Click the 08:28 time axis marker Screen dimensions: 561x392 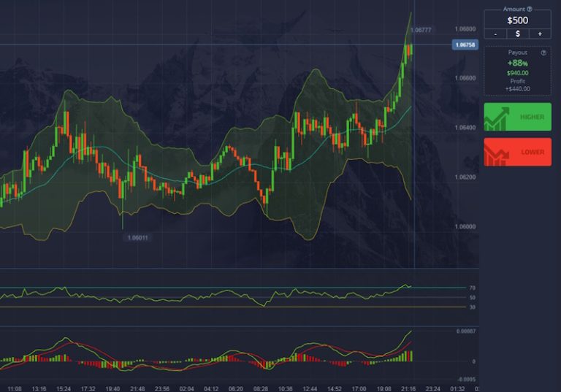261,389
